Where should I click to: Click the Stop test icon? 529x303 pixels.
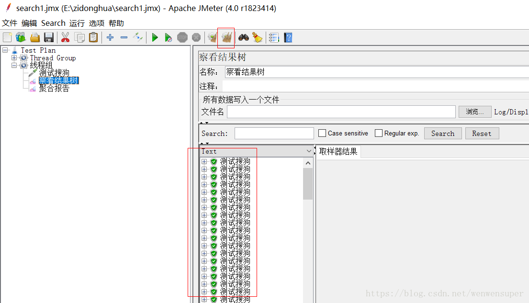(x=182, y=37)
